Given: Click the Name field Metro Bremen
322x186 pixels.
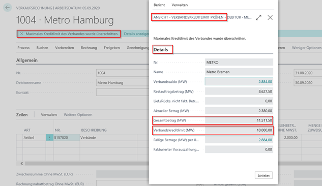Looking at the screenshot, I should [239, 72].
